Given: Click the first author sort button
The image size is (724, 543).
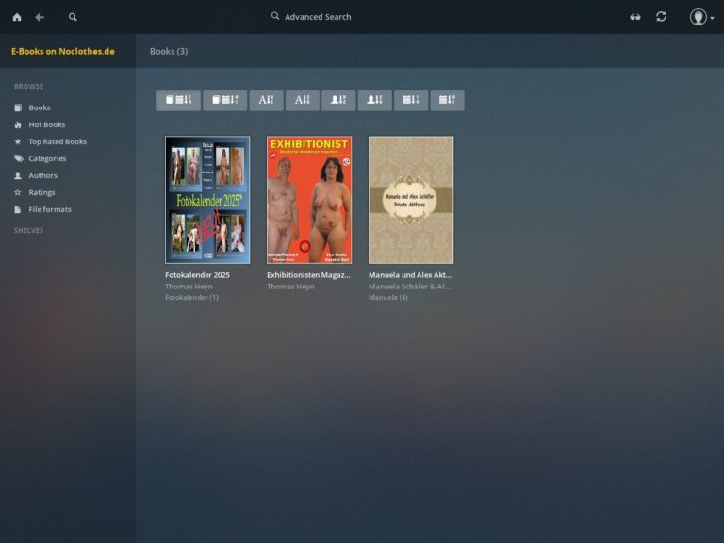Looking at the screenshot, I should tap(338, 100).
